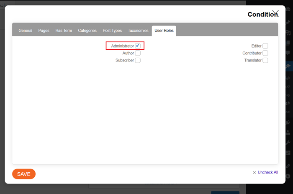The height and width of the screenshot is (194, 293).
Task: Switch to the General tab
Action: (x=26, y=31)
